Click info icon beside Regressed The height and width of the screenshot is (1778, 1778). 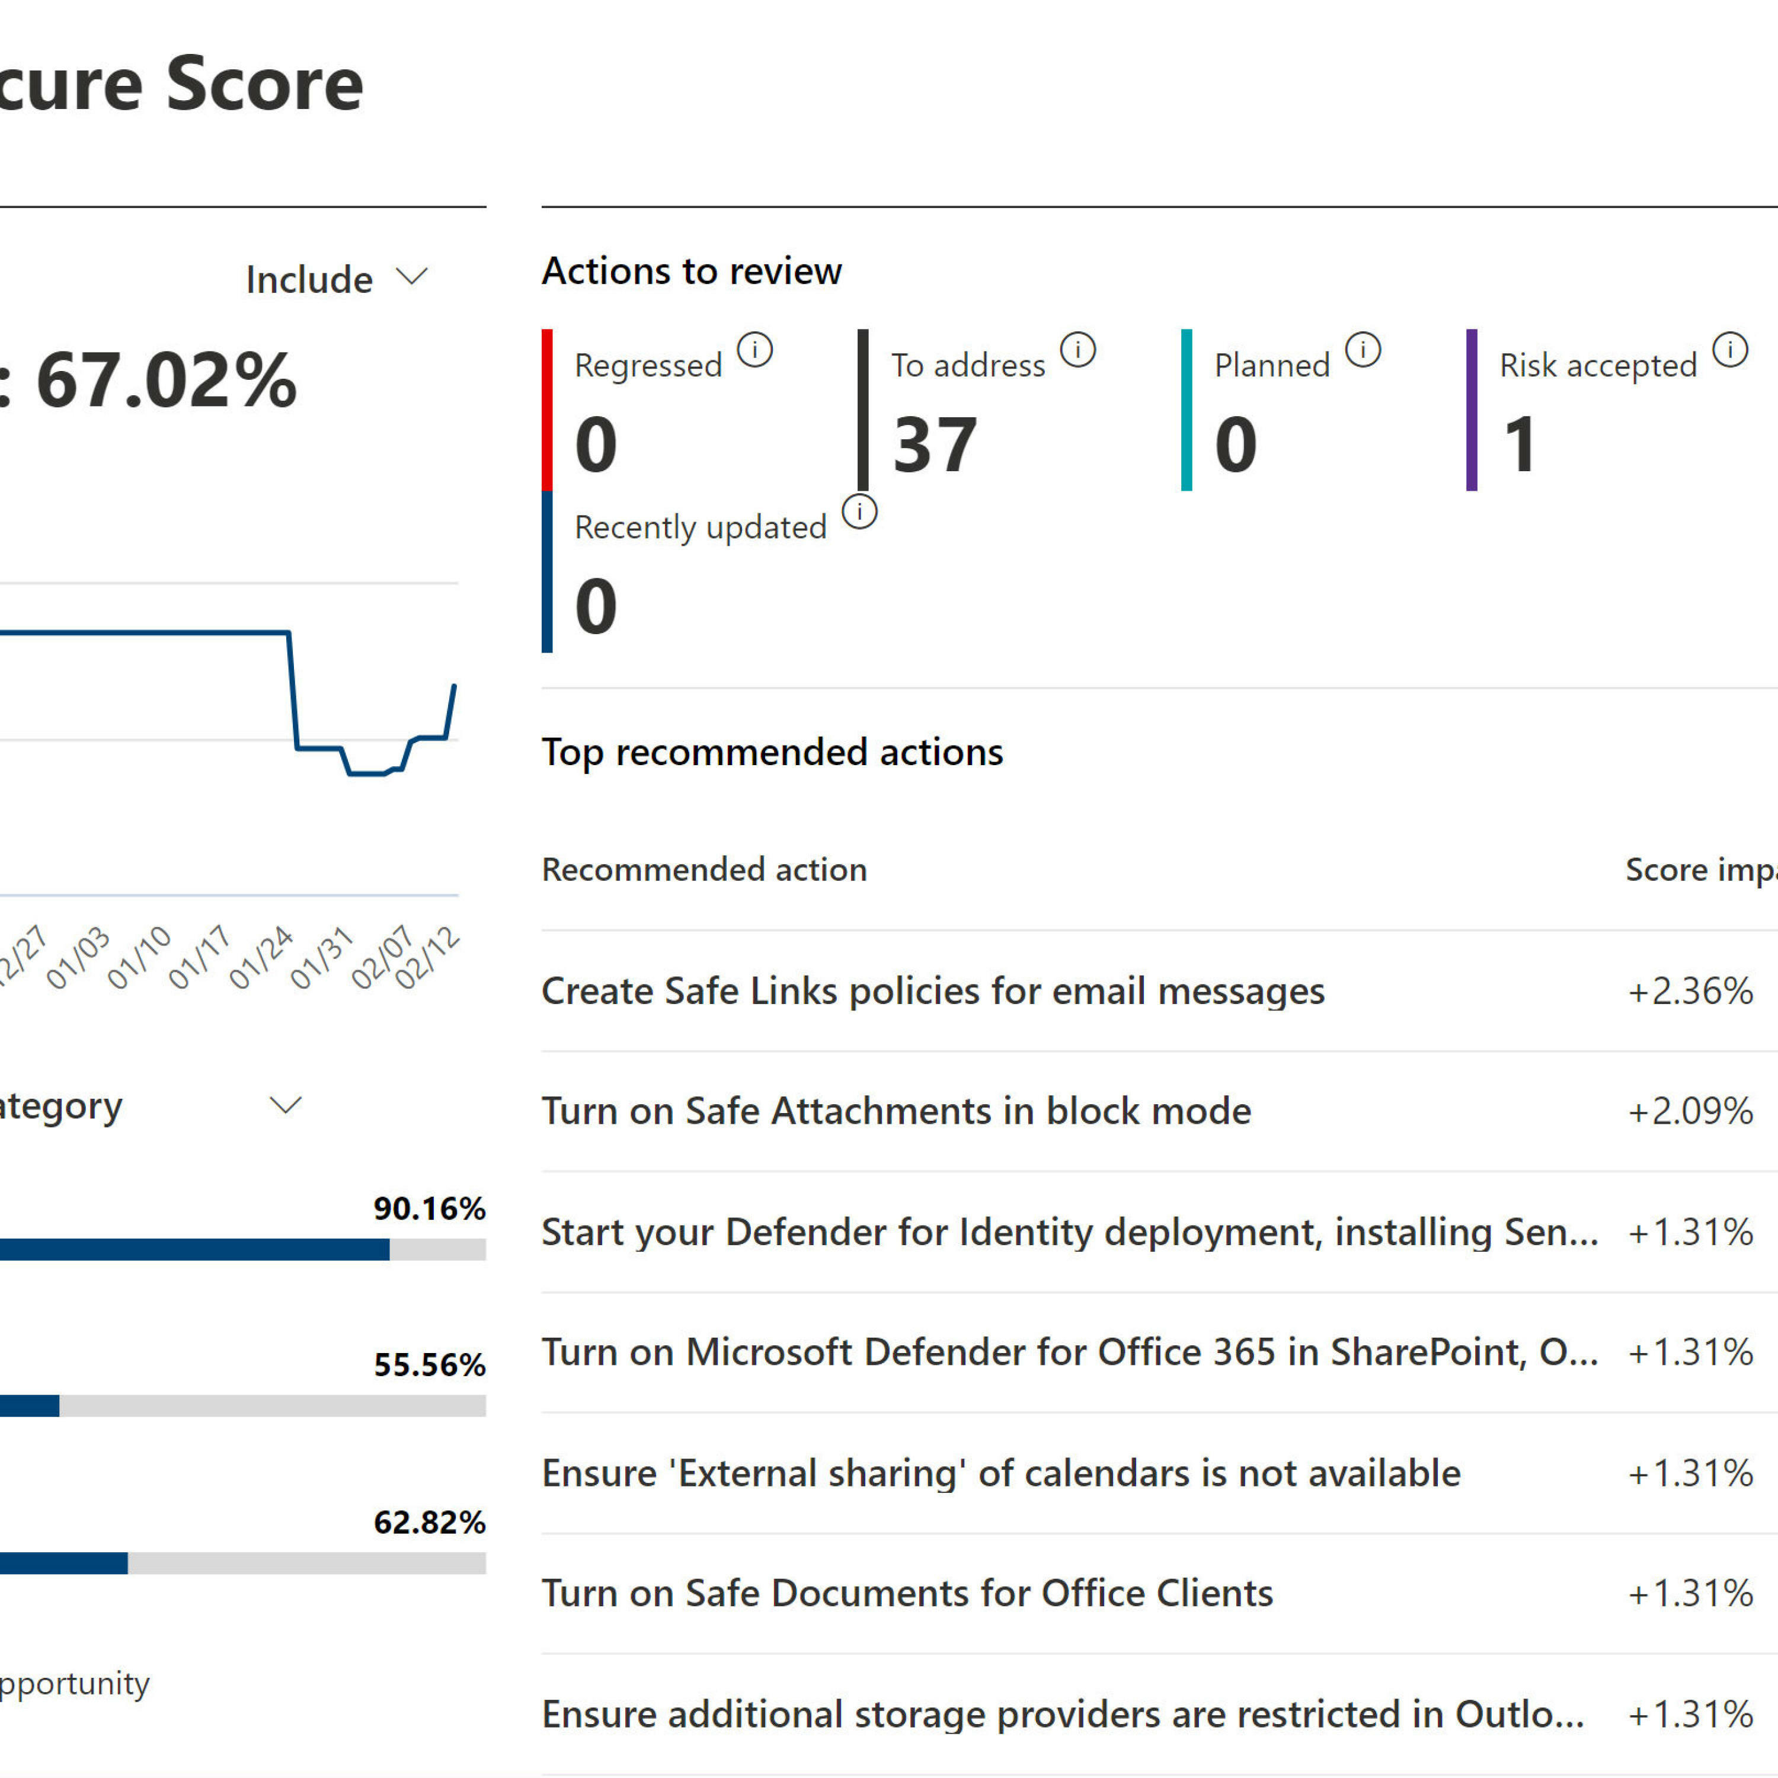[x=754, y=351]
